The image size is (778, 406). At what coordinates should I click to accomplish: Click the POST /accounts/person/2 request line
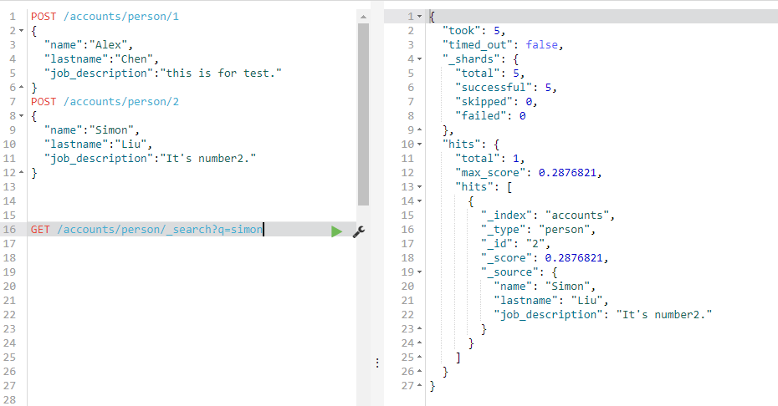pyautogui.click(x=105, y=102)
